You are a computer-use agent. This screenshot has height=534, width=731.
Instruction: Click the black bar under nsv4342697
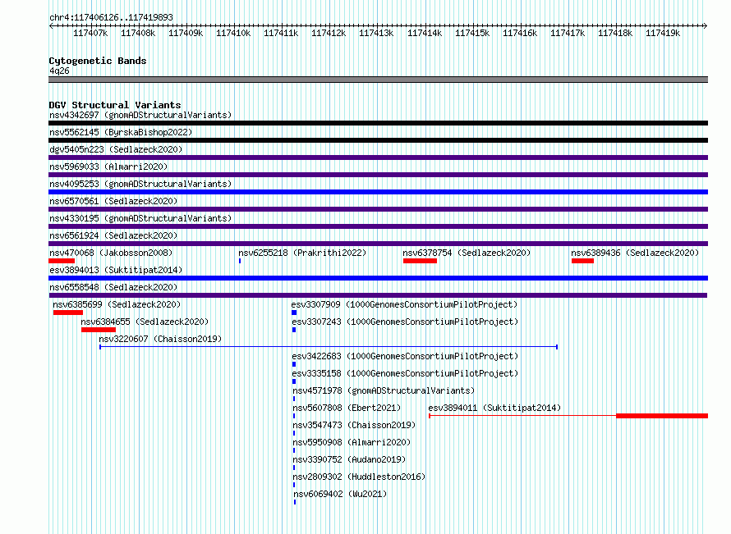(x=378, y=123)
